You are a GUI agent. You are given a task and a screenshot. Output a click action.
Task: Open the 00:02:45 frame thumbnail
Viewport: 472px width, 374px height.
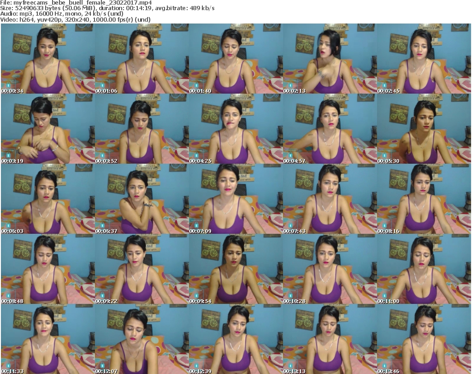coord(424,59)
